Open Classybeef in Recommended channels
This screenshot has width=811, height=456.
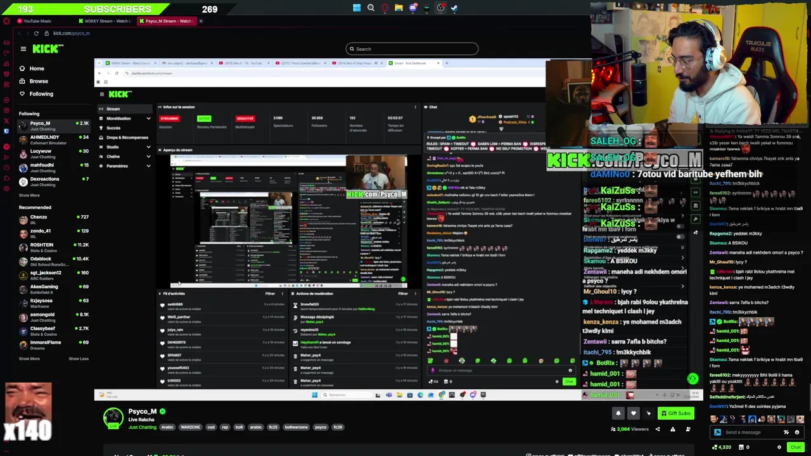click(x=53, y=331)
